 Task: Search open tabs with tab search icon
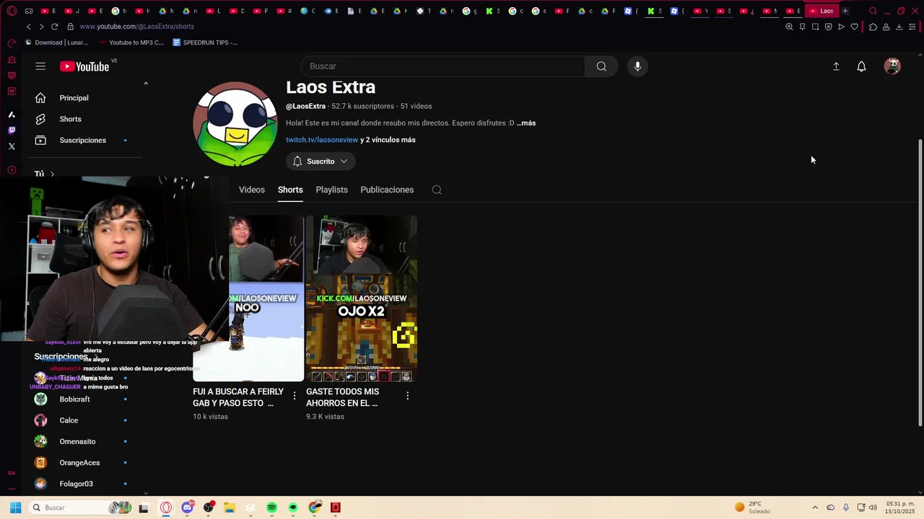[873, 11]
